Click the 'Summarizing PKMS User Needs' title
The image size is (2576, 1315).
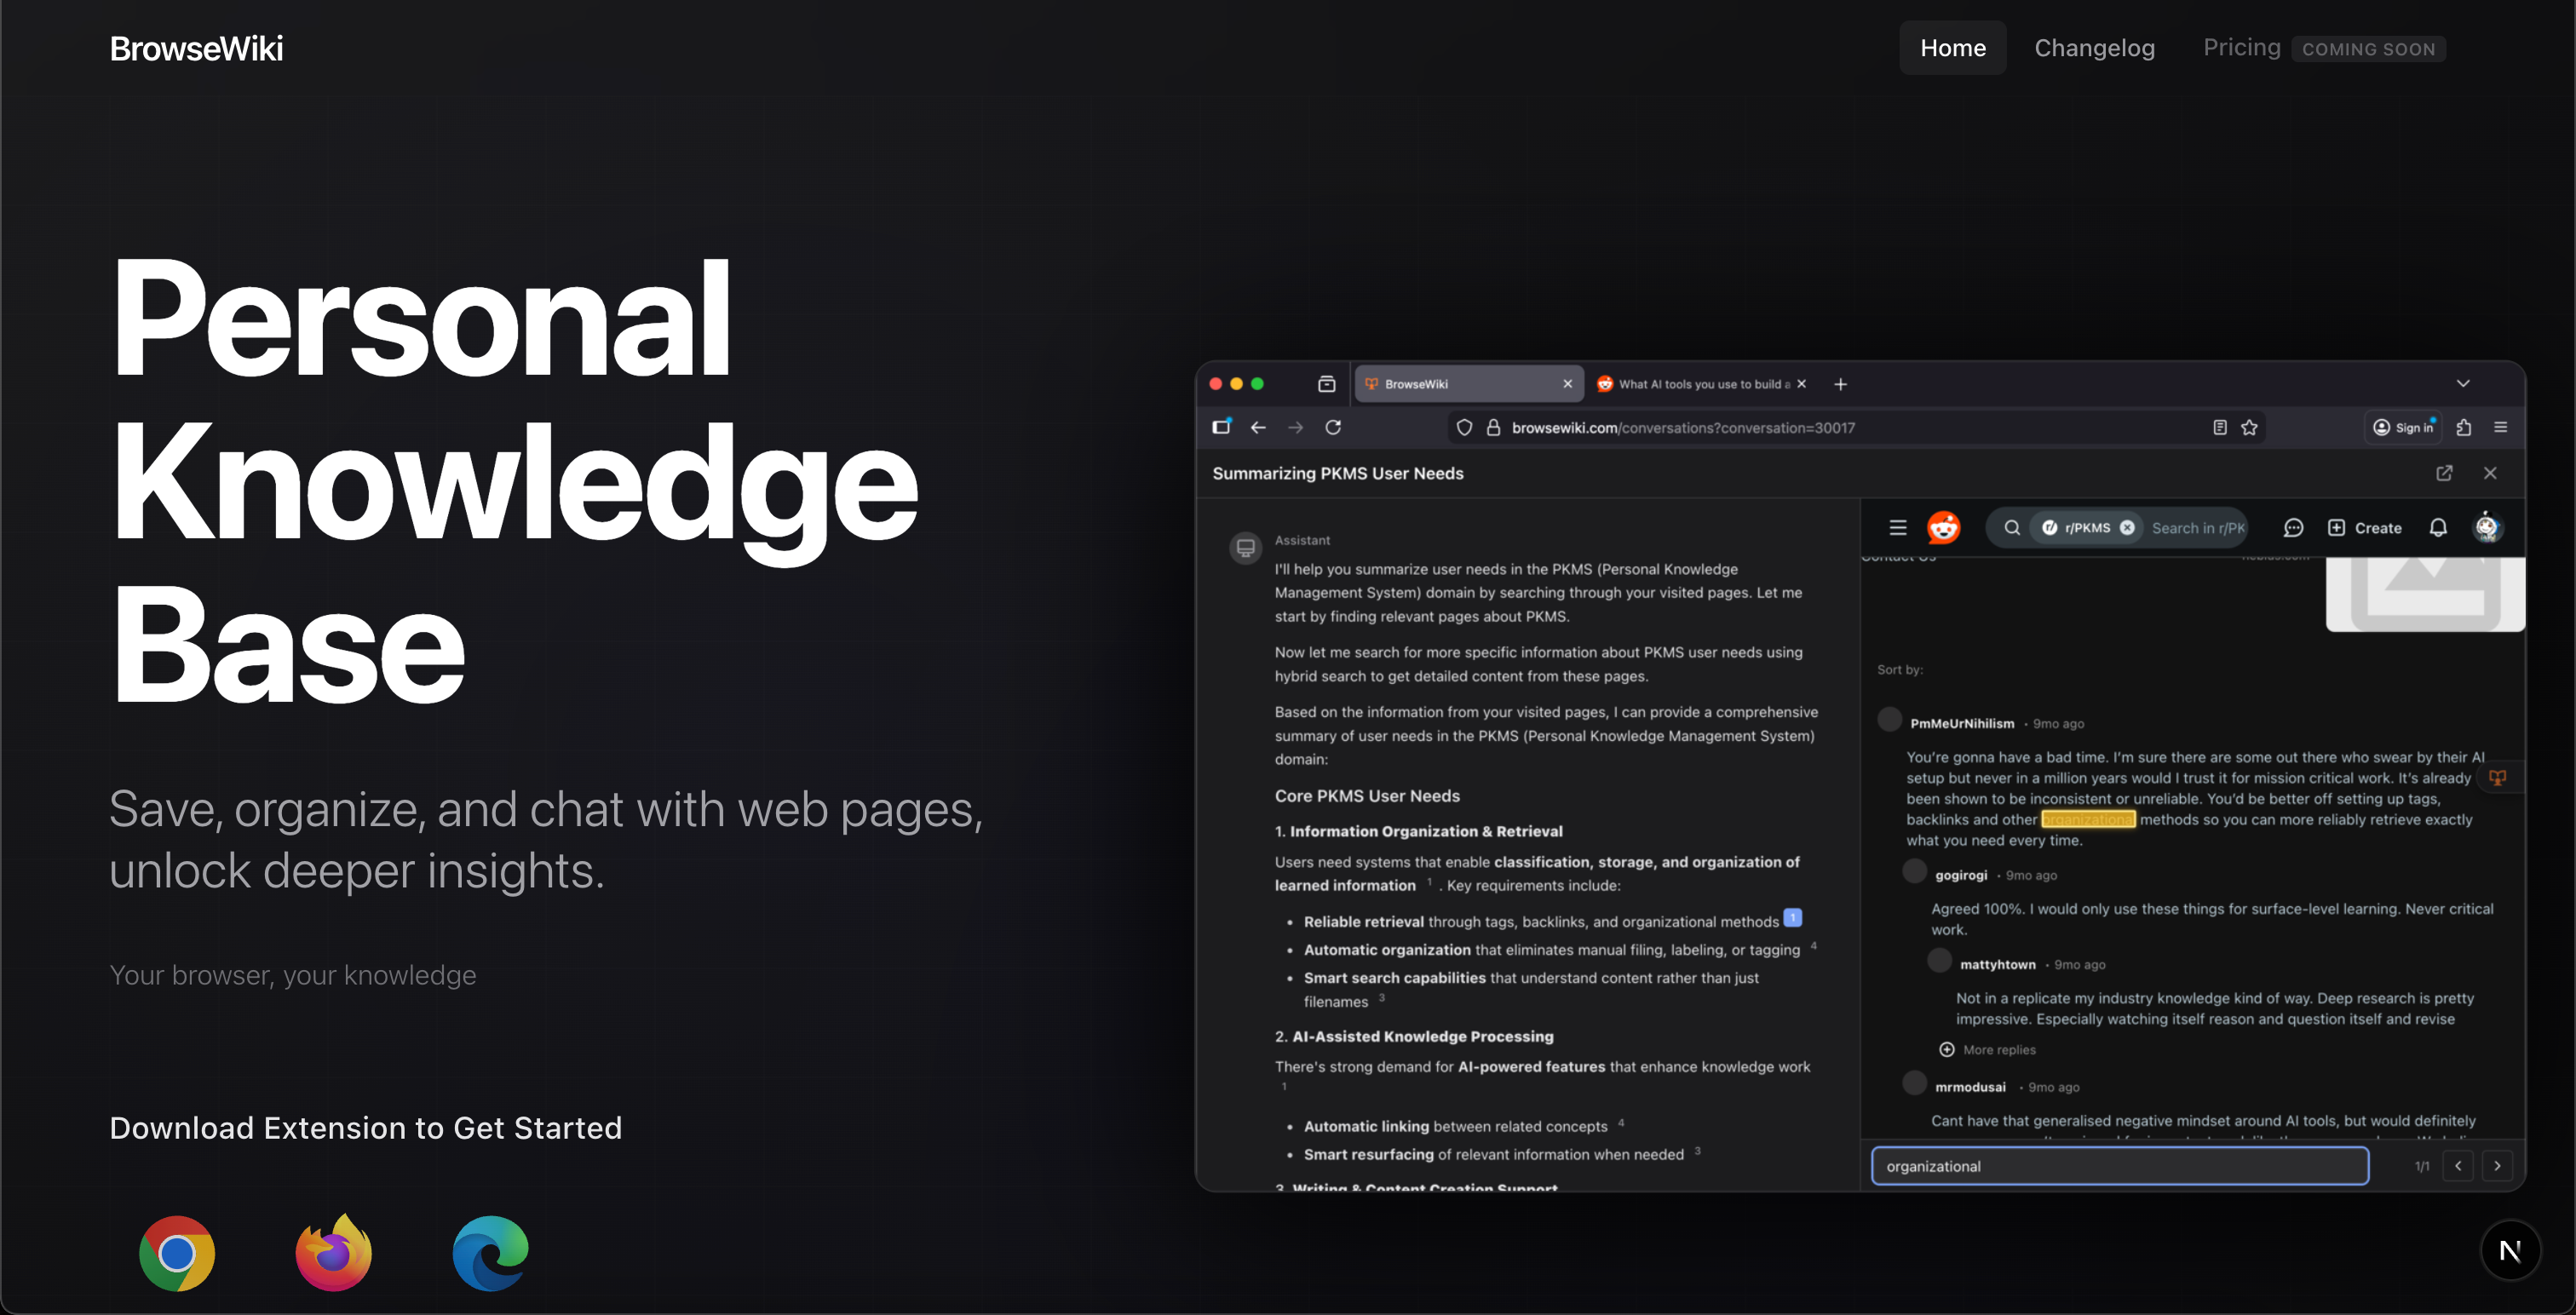[1338, 473]
